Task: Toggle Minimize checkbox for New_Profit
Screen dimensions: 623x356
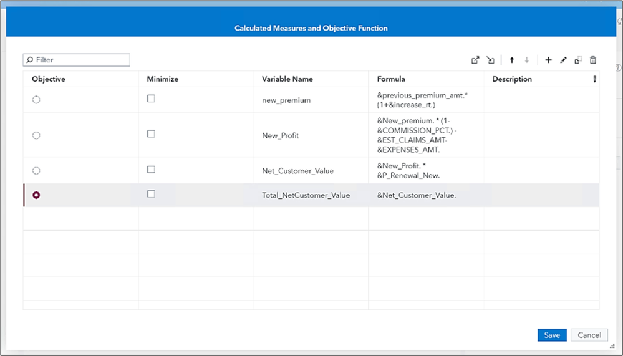Action: click(151, 134)
